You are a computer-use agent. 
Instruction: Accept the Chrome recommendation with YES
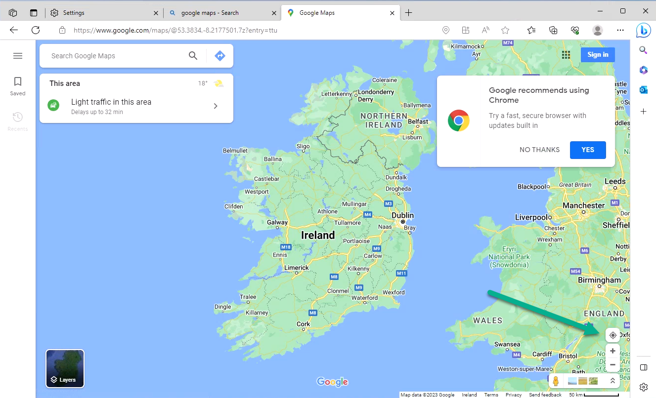(x=588, y=150)
